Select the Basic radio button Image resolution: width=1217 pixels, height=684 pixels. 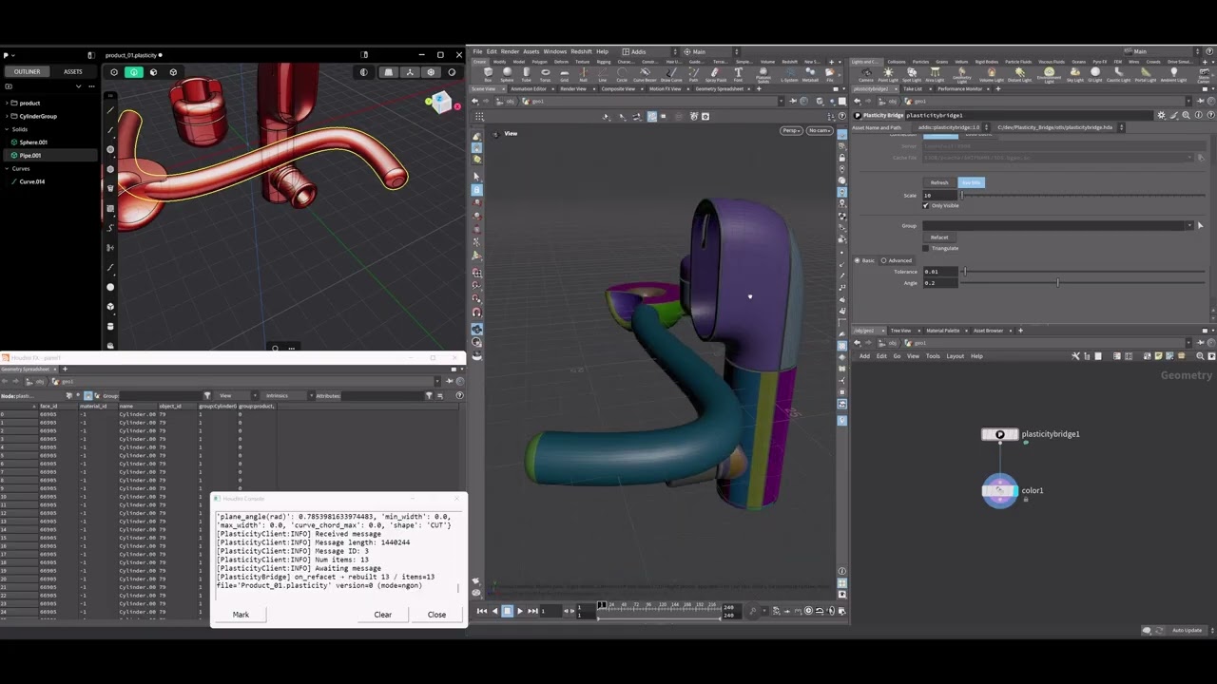point(858,260)
